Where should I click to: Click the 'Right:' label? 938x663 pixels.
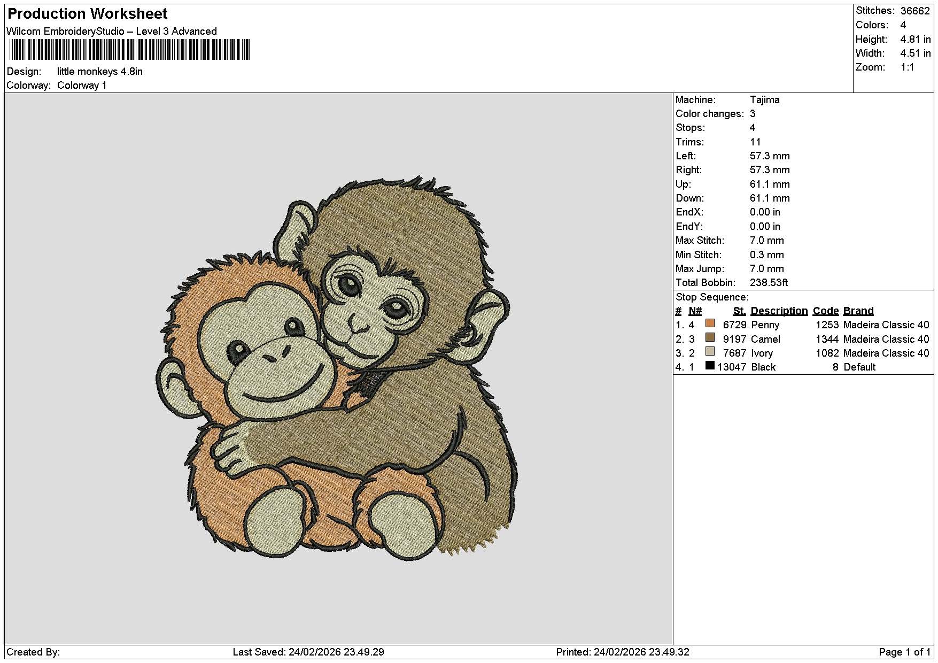pyautogui.click(x=689, y=170)
